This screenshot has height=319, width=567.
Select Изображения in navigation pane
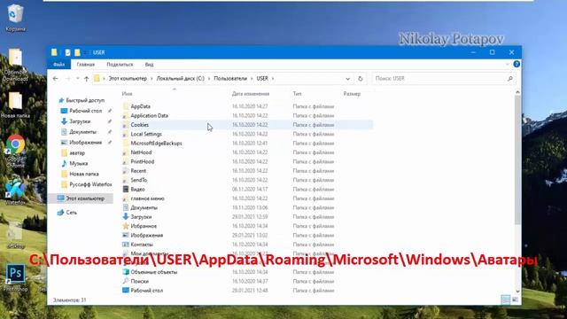point(86,142)
